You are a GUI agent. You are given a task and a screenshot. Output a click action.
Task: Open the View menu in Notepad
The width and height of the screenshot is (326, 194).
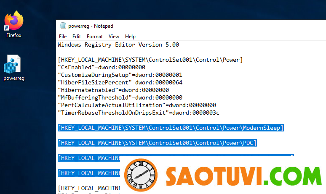[114, 37]
